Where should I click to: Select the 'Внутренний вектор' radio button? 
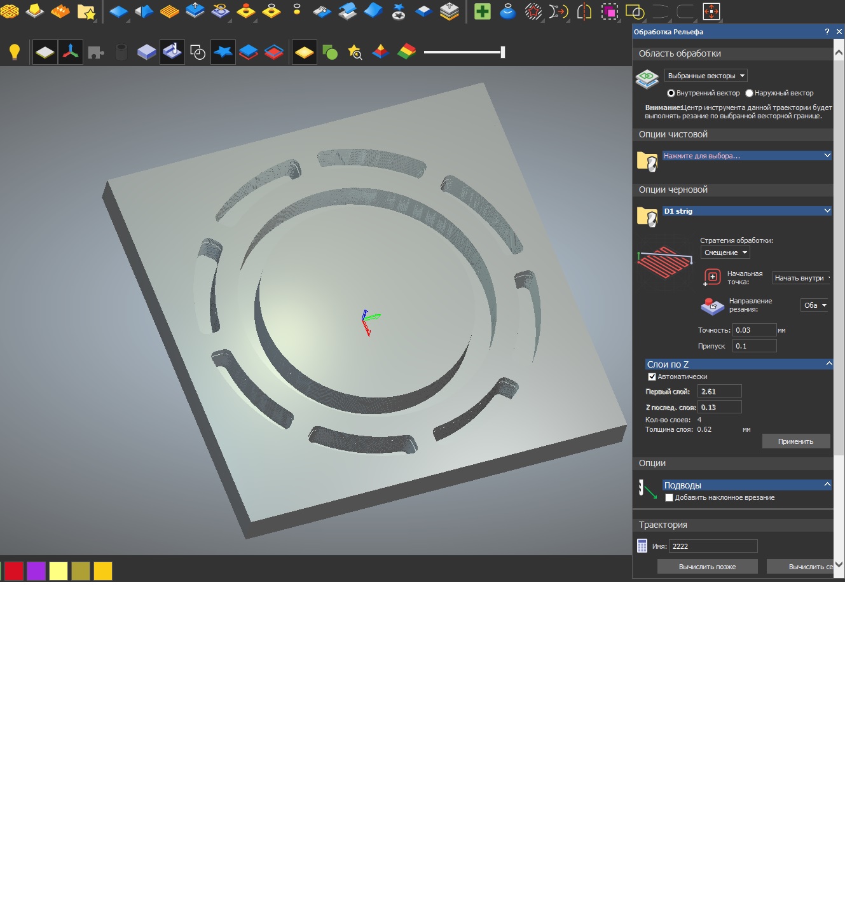[x=671, y=93]
